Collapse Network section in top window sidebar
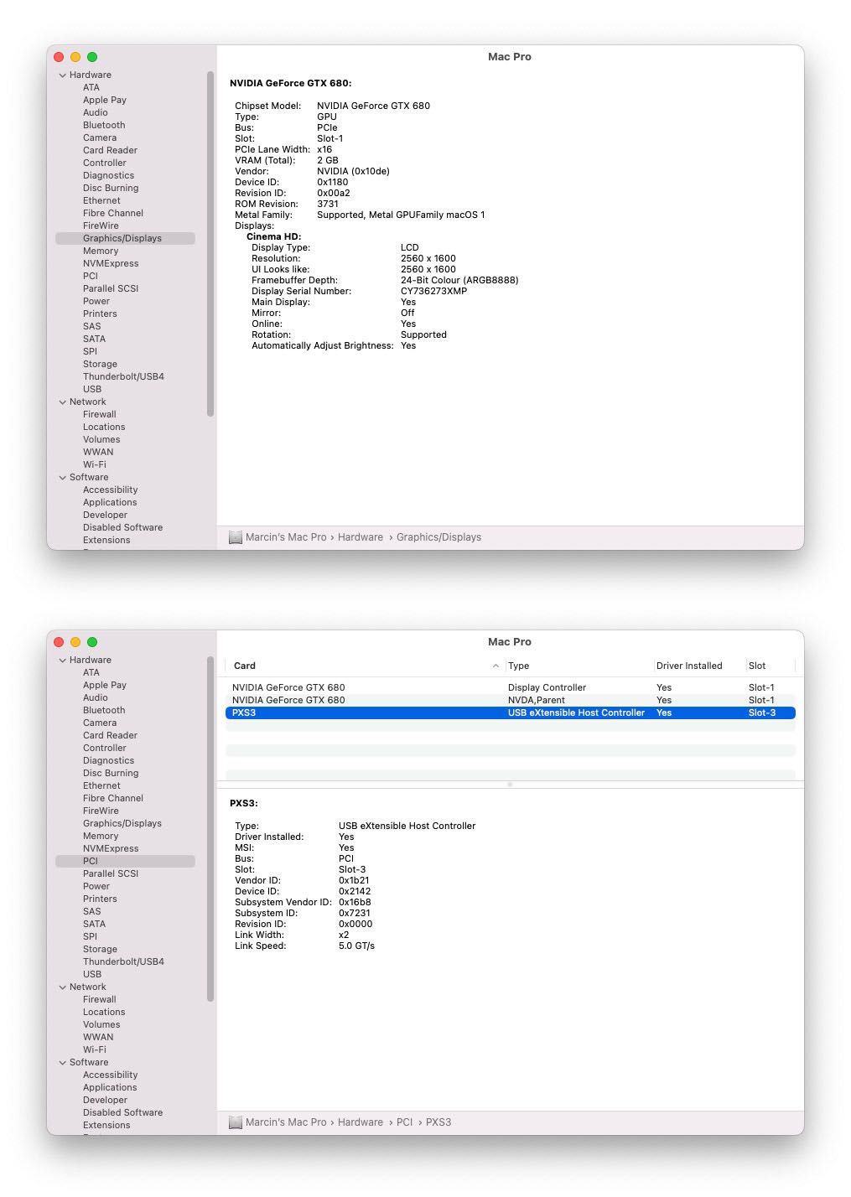851x1197 pixels. 63,402
